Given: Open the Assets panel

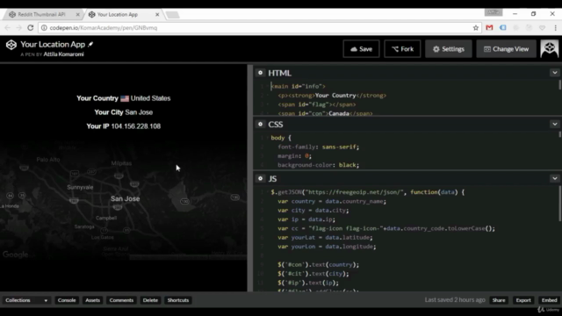Looking at the screenshot, I should point(92,300).
